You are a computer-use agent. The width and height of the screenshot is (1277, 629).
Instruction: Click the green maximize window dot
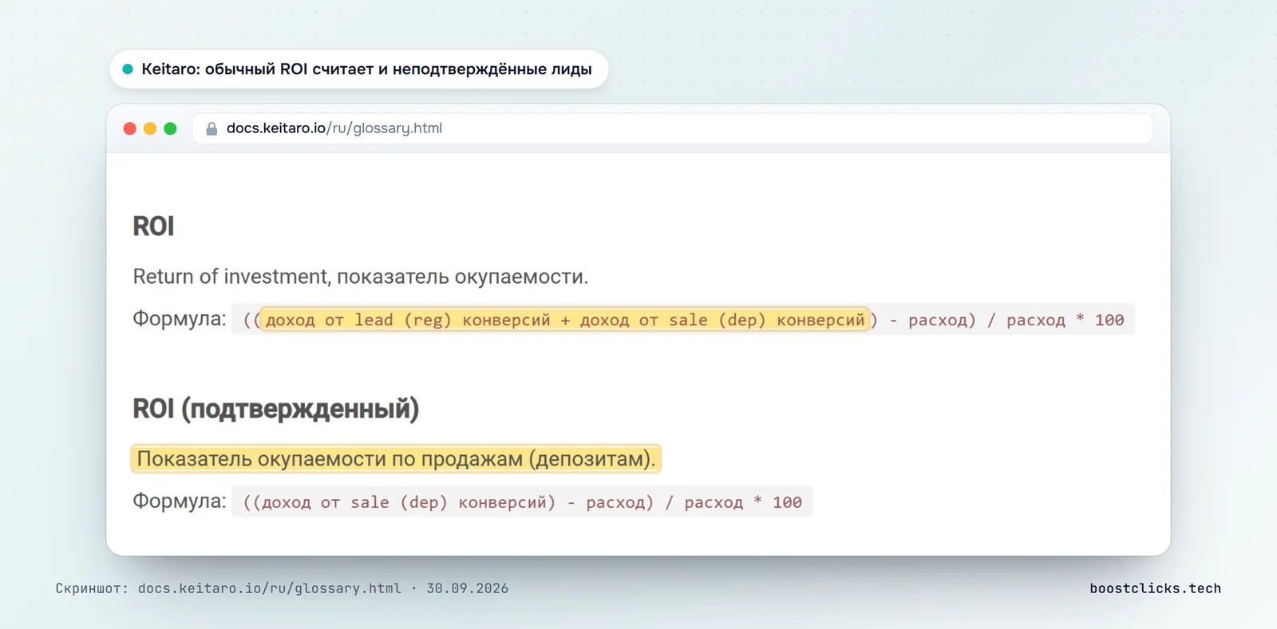(170, 128)
